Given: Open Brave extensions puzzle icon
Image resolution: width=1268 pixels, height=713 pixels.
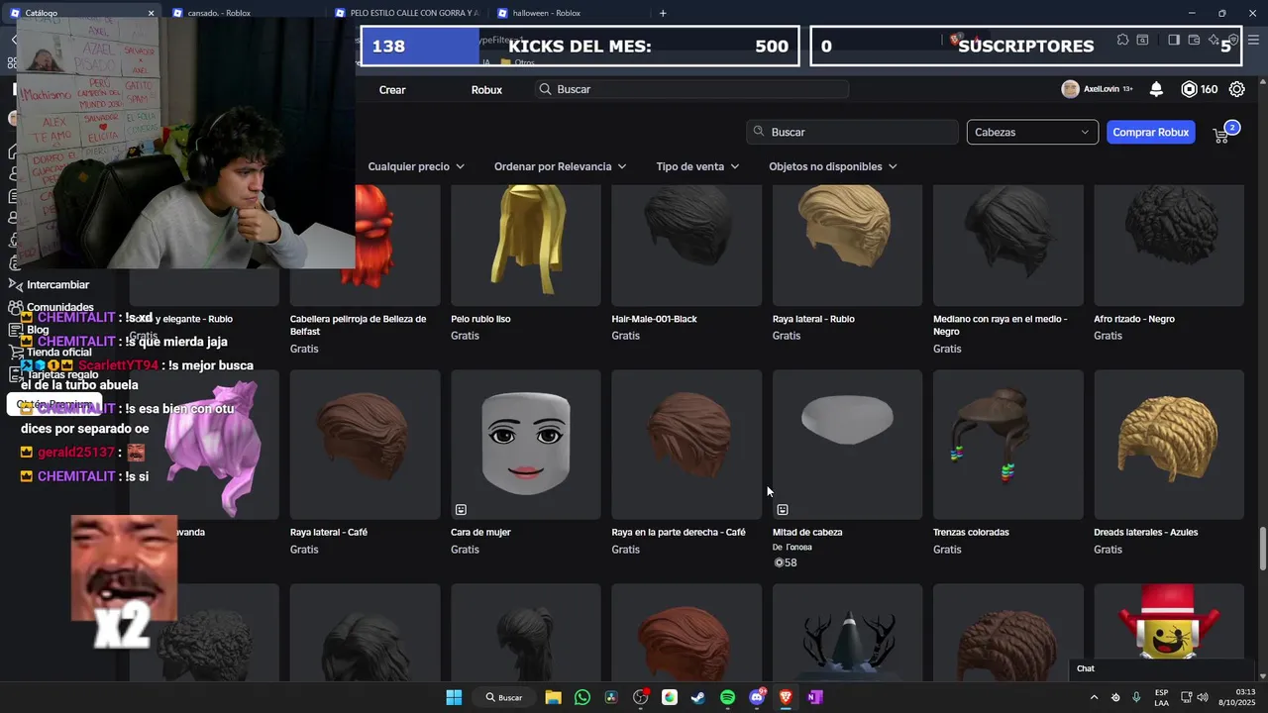Looking at the screenshot, I should 1122,40.
